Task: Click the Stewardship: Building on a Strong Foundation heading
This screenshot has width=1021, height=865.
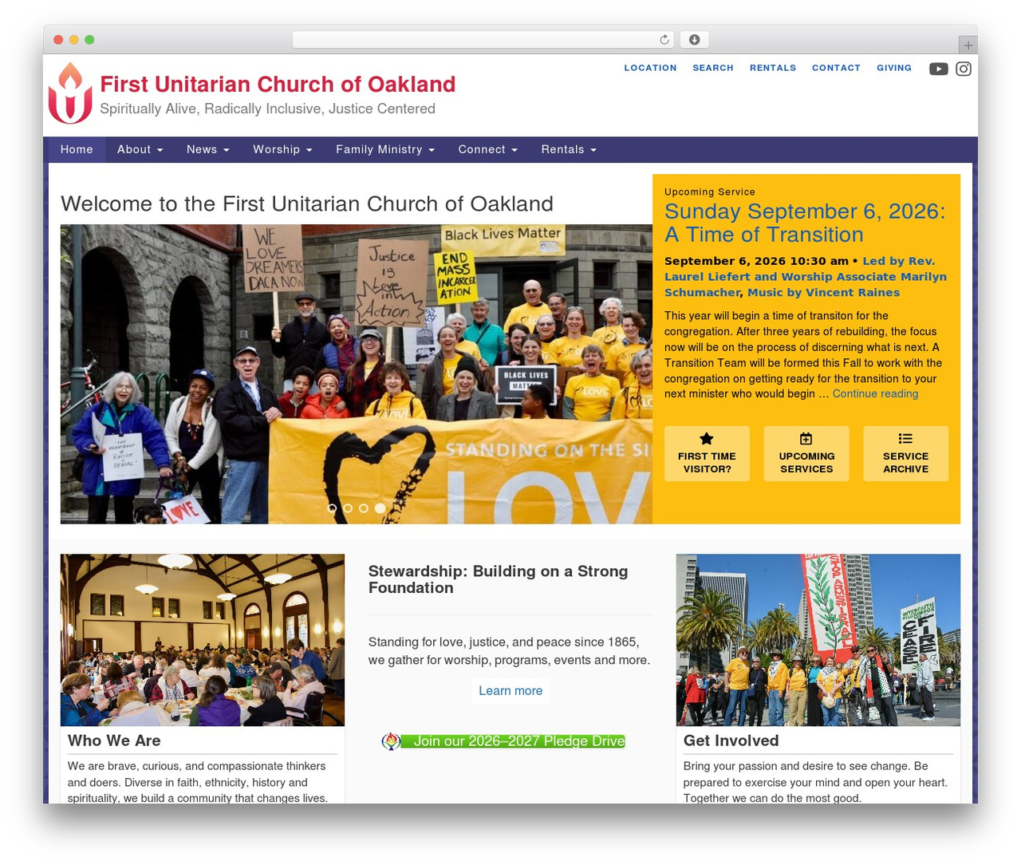Action: [498, 580]
